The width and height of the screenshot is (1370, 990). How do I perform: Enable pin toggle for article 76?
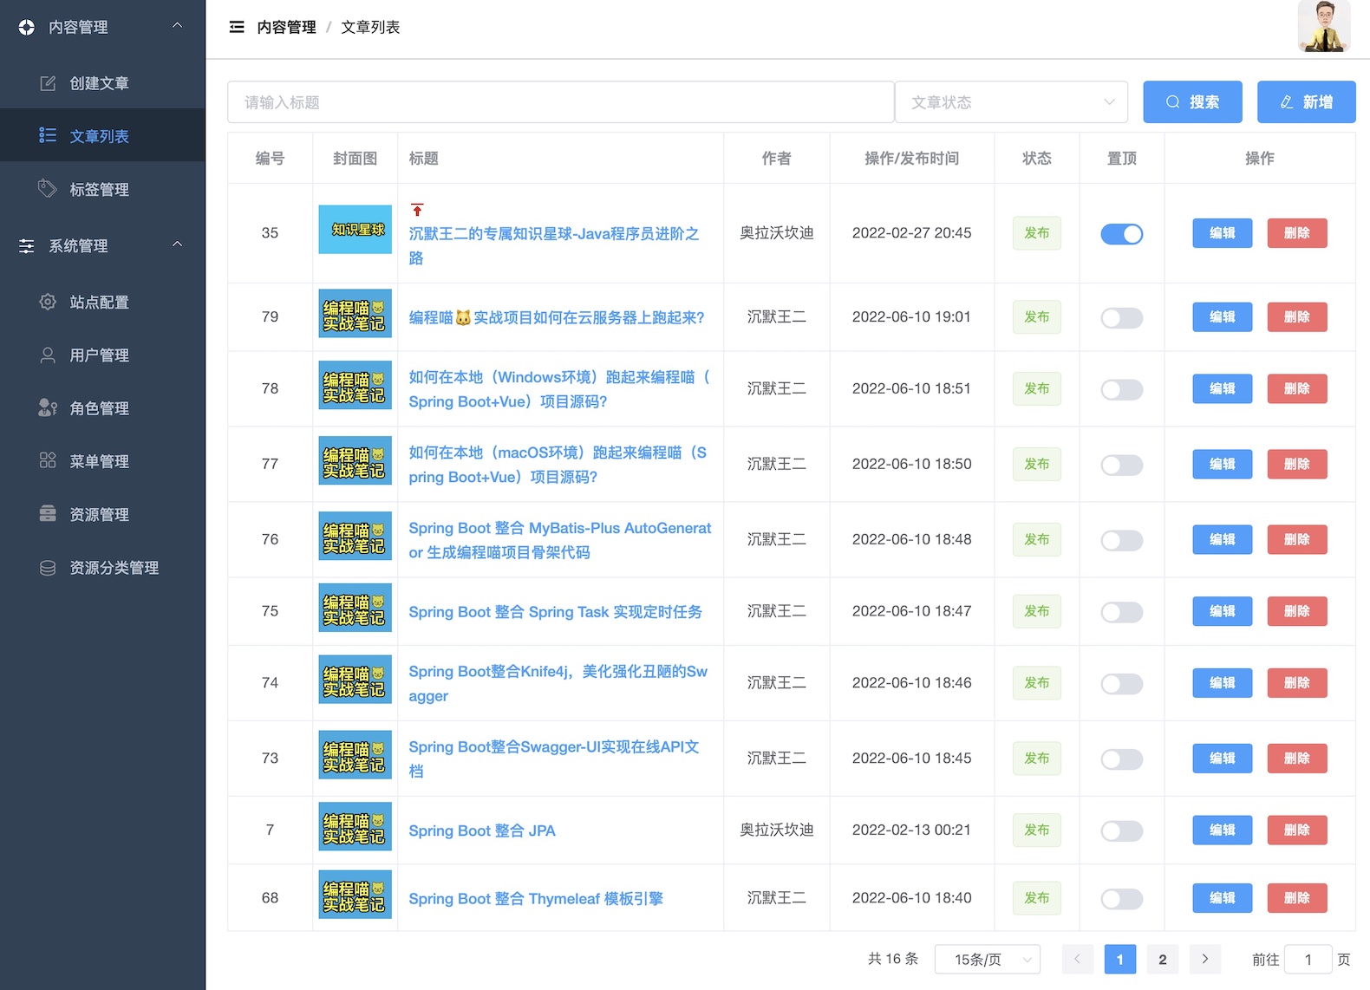coord(1122,541)
